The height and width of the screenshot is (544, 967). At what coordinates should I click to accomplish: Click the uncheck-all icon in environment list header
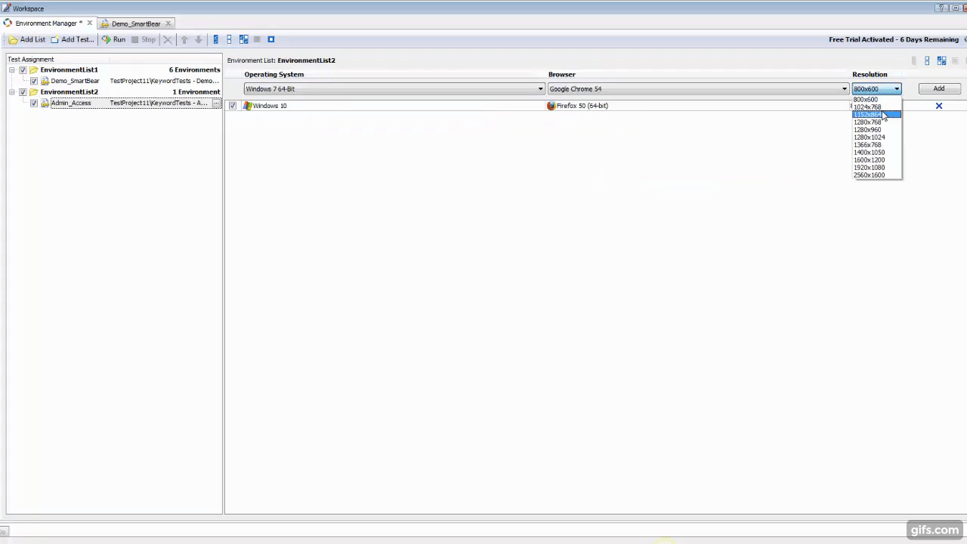(x=927, y=60)
